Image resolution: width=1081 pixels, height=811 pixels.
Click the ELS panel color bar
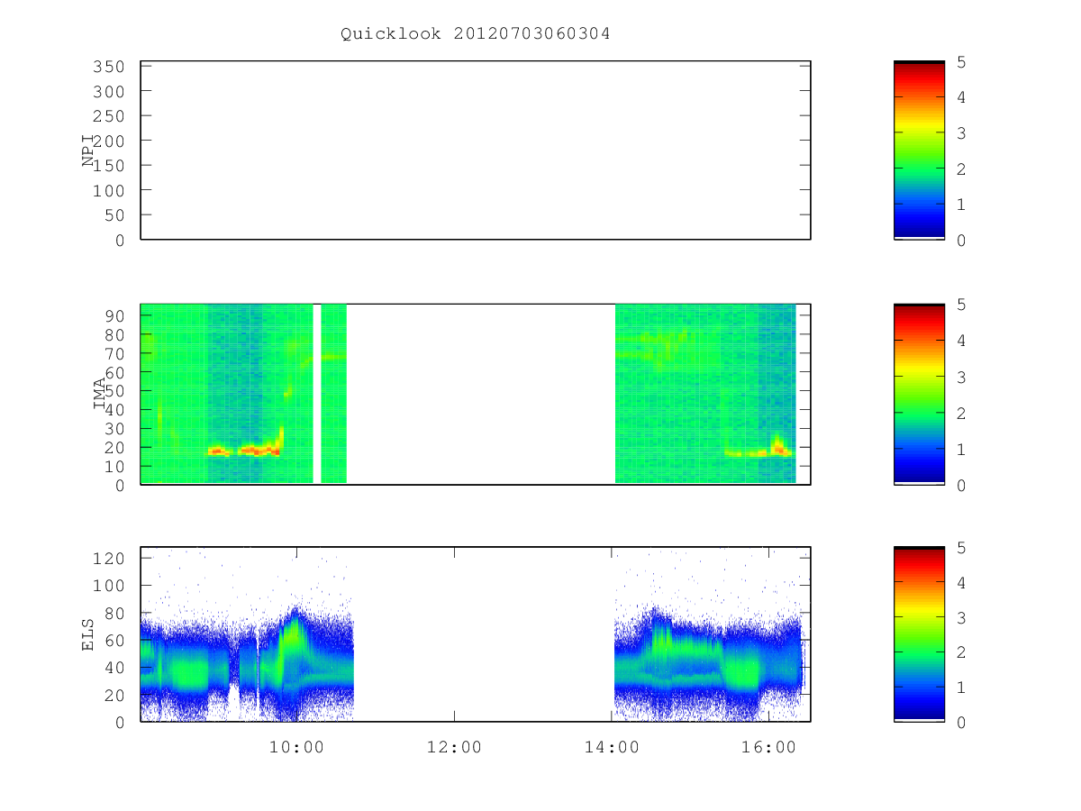coord(919,634)
